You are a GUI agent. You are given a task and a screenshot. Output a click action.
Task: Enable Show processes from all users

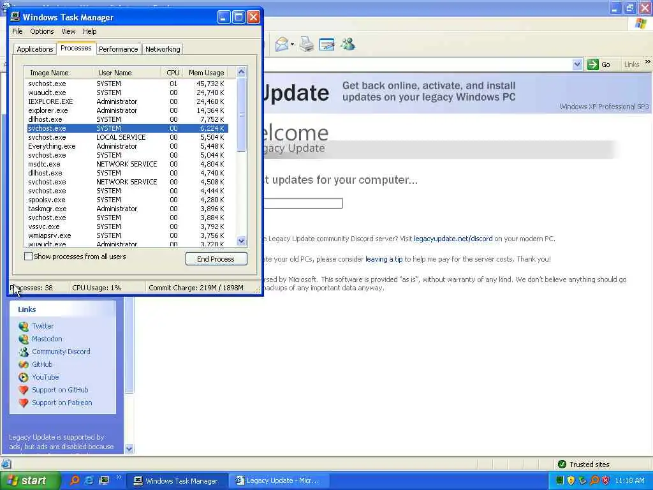[x=28, y=256]
